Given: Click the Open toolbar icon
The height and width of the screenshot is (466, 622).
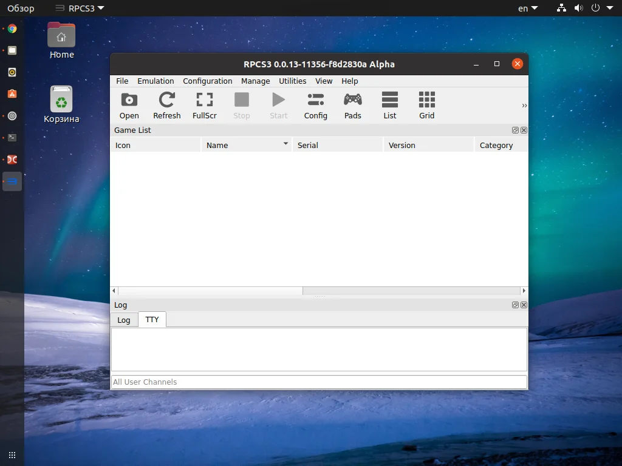Looking at the screenshot, I should (129, 105).
